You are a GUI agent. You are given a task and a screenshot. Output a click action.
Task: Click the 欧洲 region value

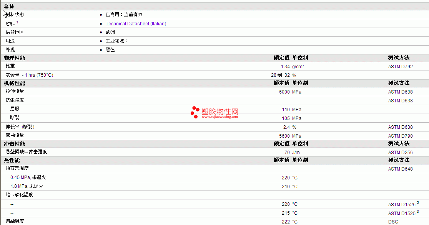point(110,32)
